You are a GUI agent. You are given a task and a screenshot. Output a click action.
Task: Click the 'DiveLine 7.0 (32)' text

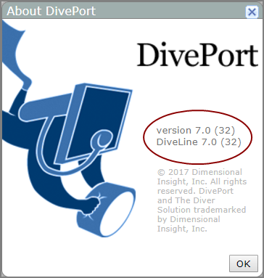[x=199, y=142]
